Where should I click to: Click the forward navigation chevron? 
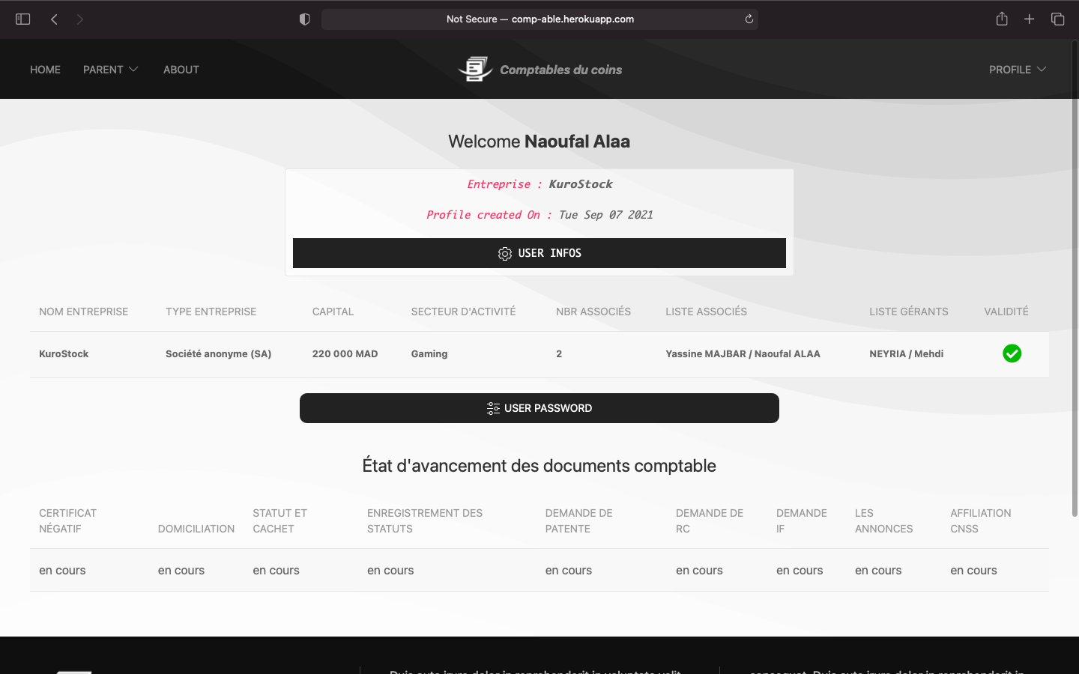tap(79, 19)
